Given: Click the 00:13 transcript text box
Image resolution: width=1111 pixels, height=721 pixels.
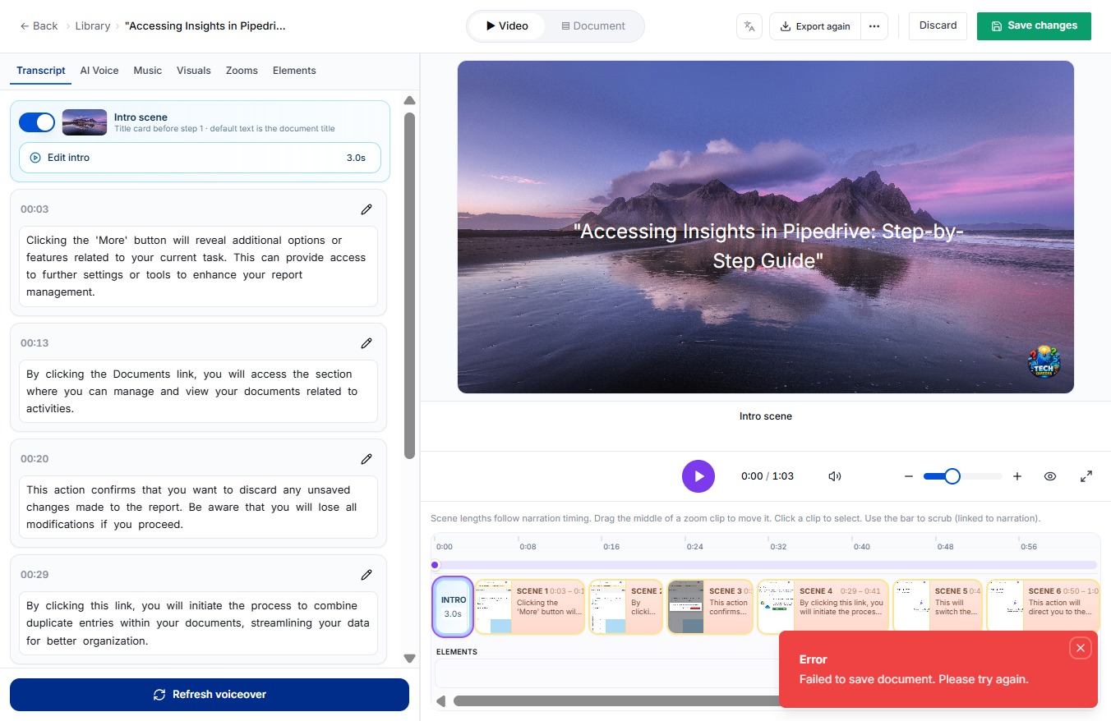Looking at the screenshot, I should 198,392.
